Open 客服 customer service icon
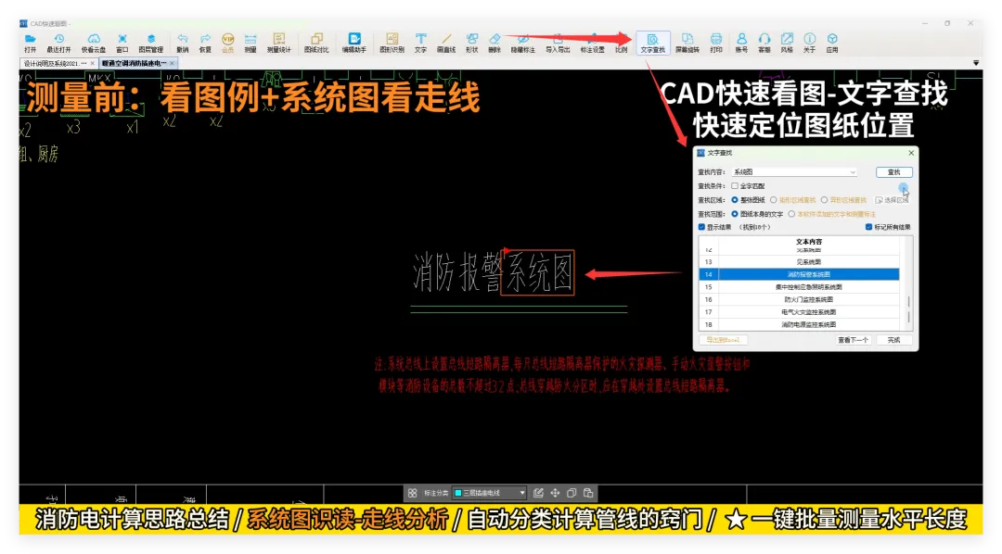The height and width of the screenshot is (554, 1002). point(764,43)
